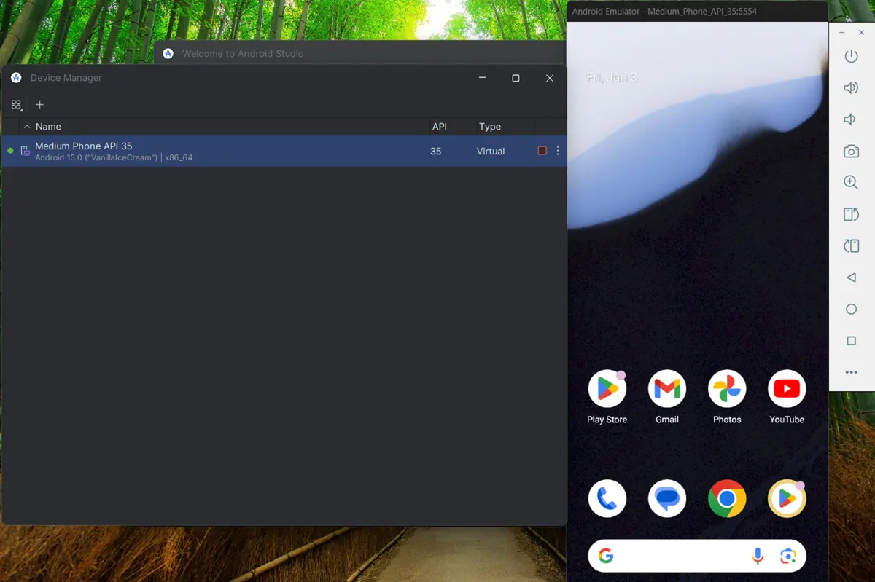The height and width of the screenshot is (582, 875).
Task: Take an emulator screenshot with camera icon
Action: pyautogui.click(x=851, y=152)
